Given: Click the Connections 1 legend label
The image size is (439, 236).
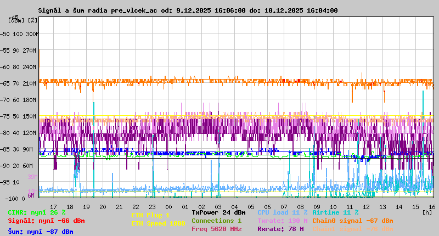Looking at the screenshot, I should point(216,221).
